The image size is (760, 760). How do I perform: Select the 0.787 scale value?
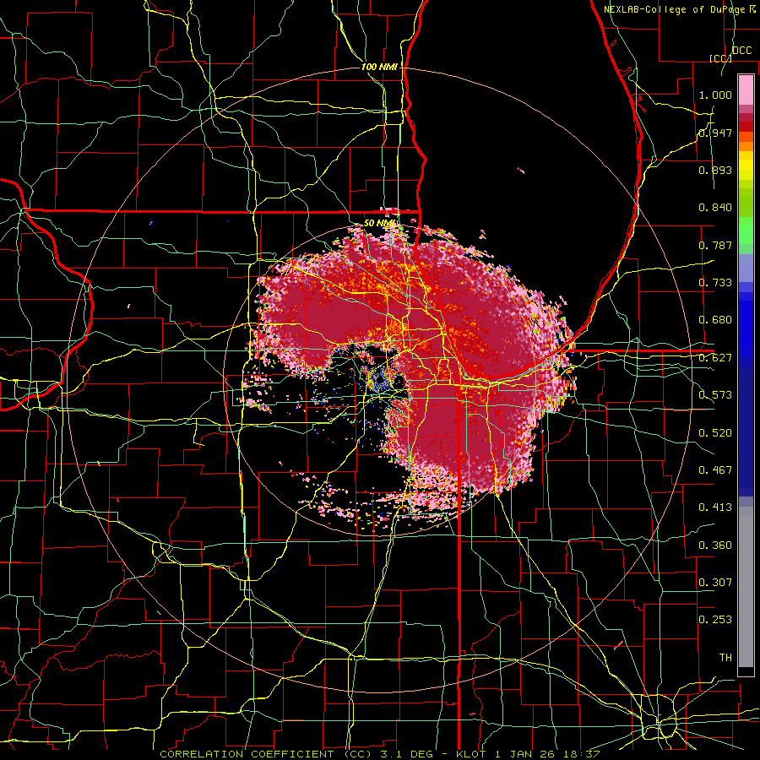pos(715,245)
